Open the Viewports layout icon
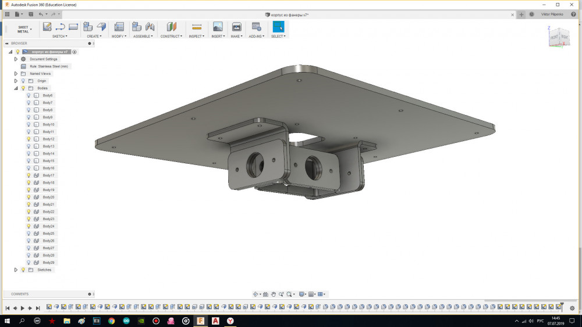 [x=320, y=294]
